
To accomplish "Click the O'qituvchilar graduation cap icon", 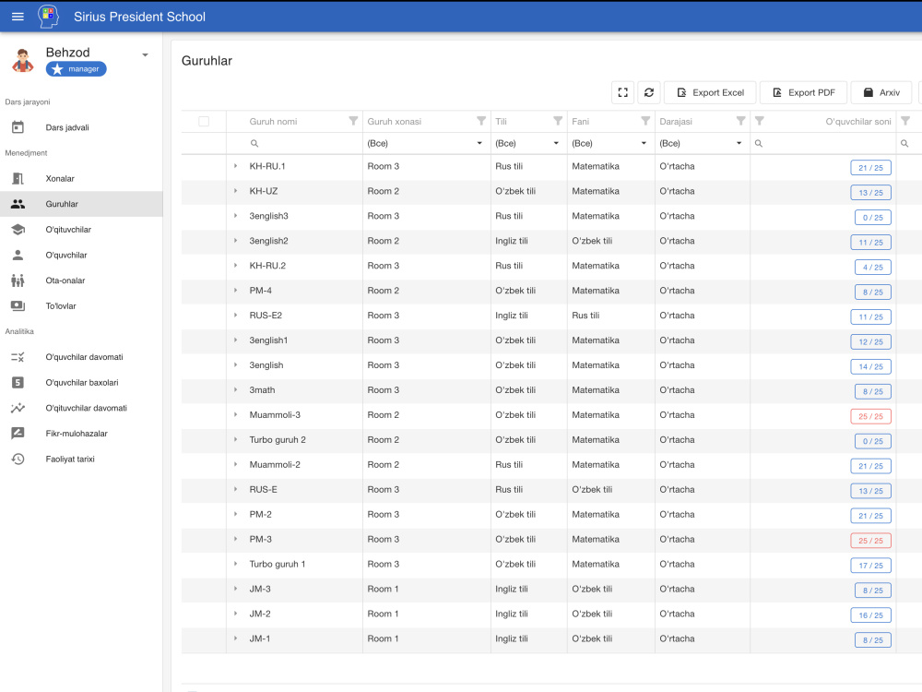I will [x=18, y=230].
